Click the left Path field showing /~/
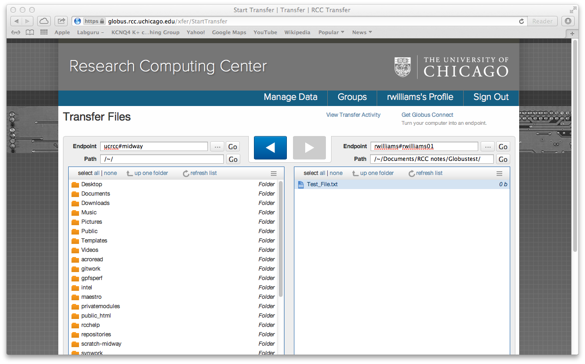This screenshot has height=364, width=585. [x=162, y=159]
